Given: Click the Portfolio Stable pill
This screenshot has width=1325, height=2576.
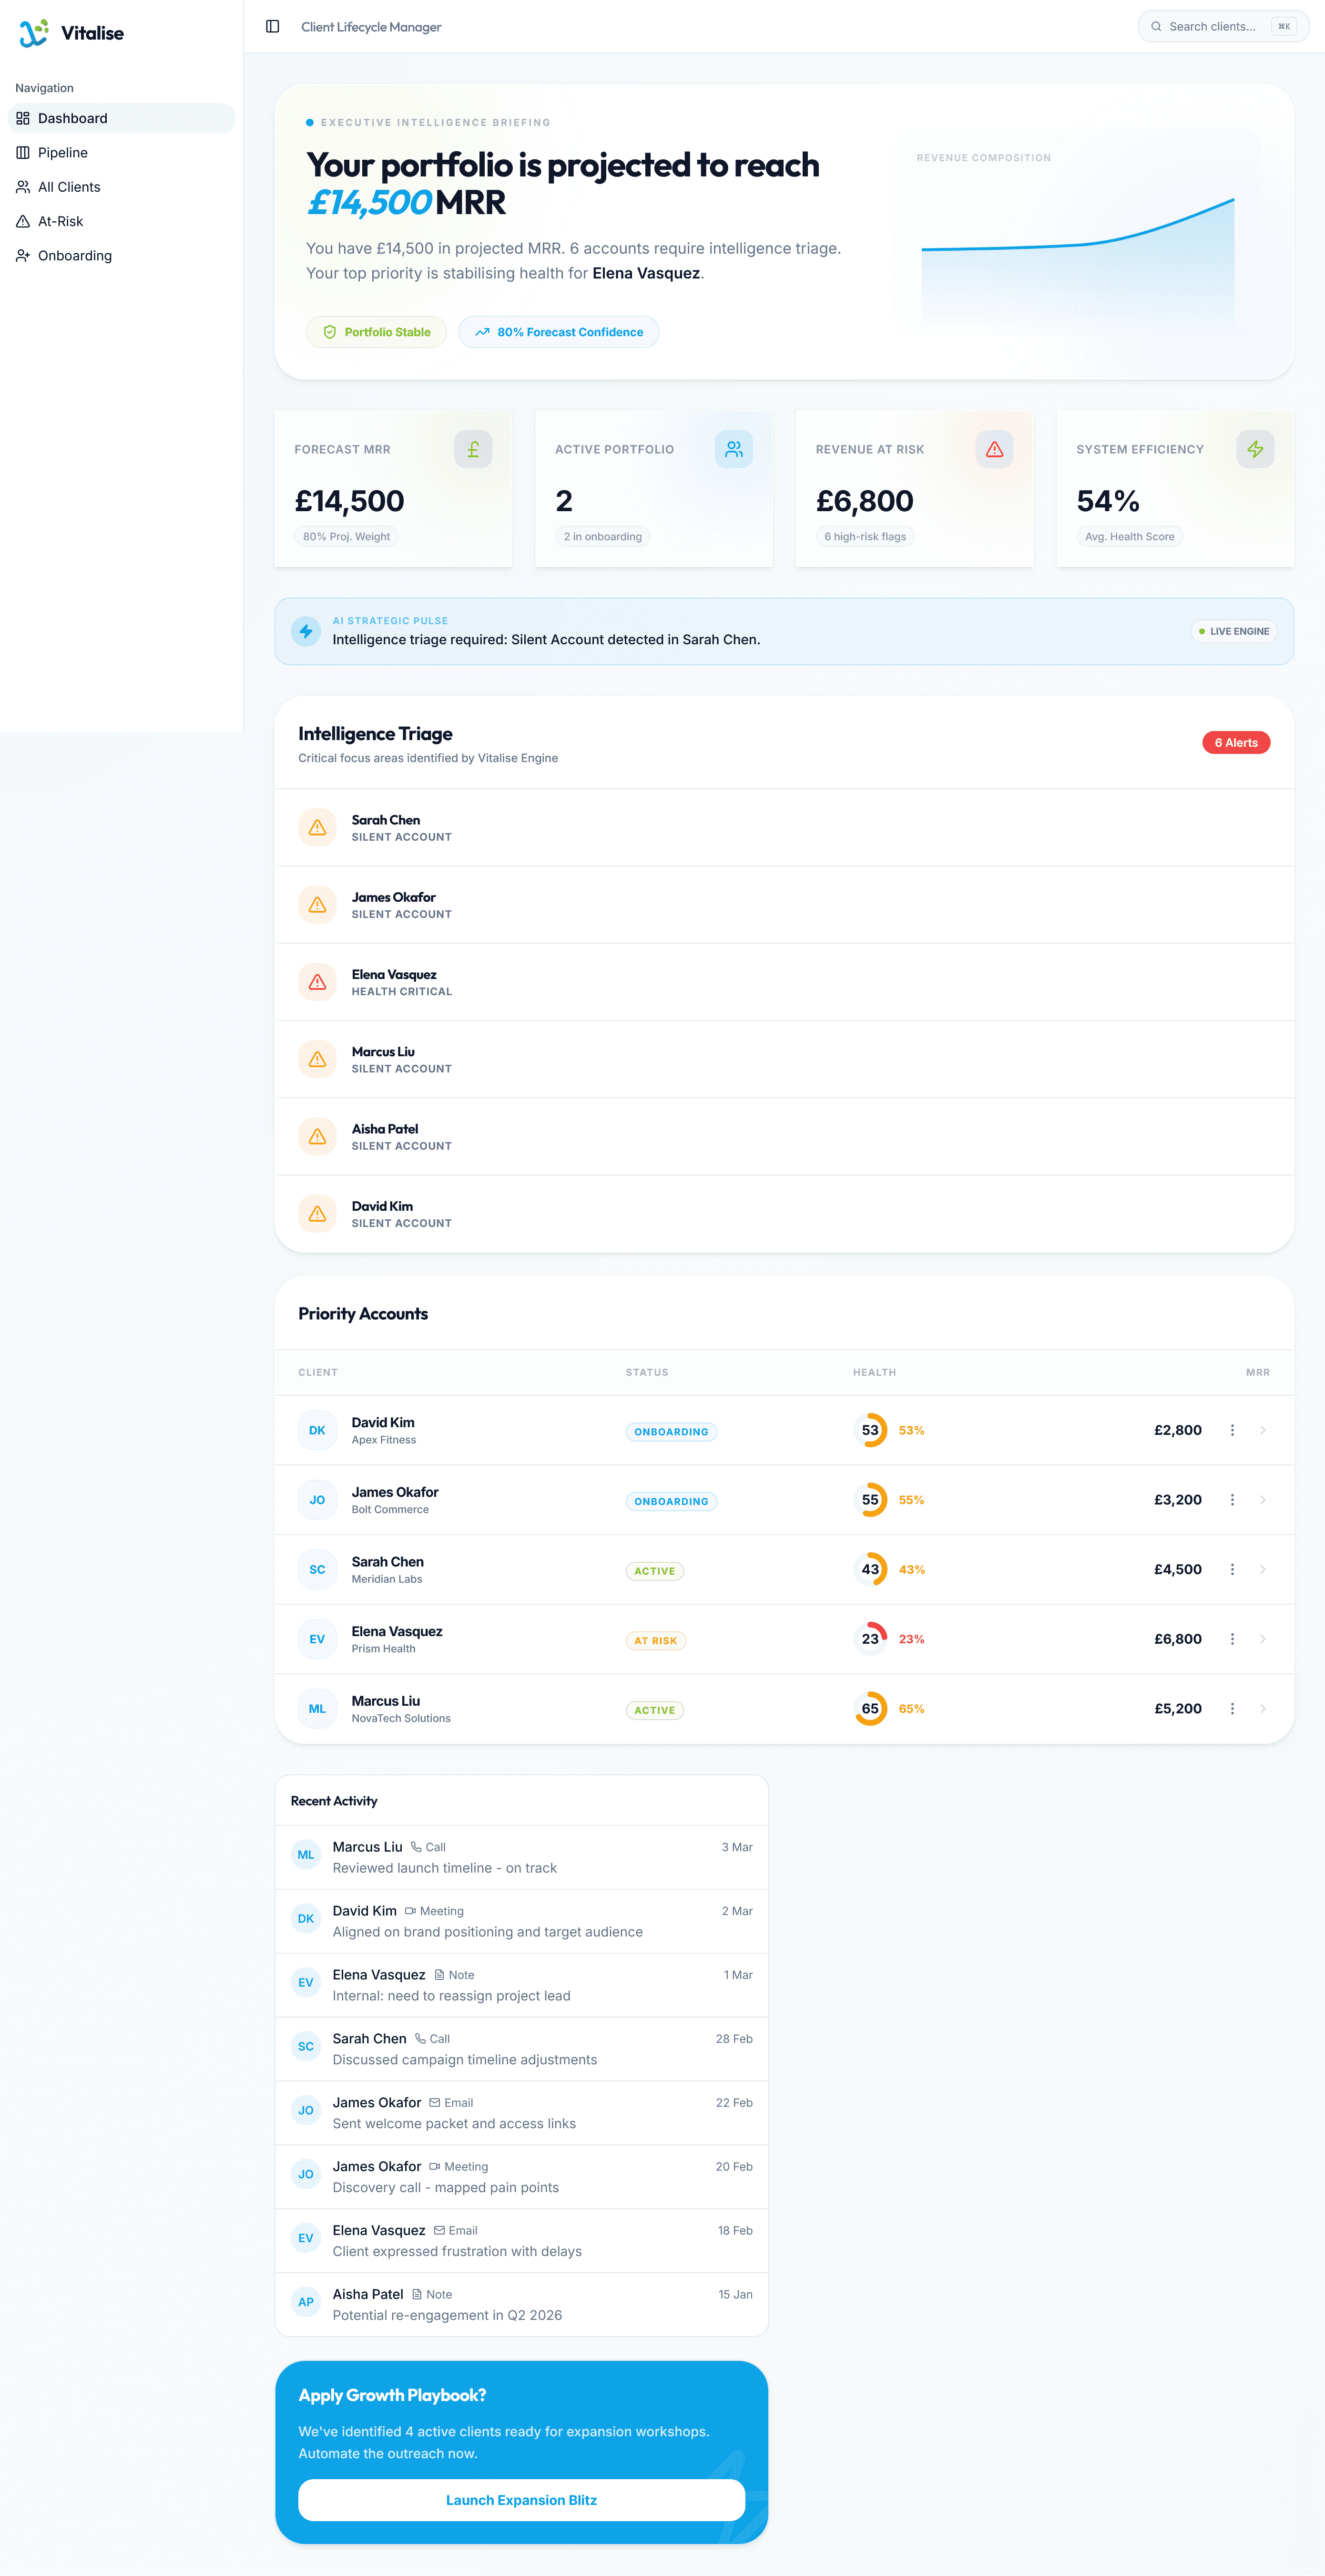Looking at the screenshot, I should 376,332.
